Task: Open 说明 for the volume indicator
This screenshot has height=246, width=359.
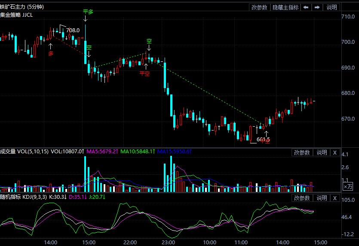Action: 322,152
